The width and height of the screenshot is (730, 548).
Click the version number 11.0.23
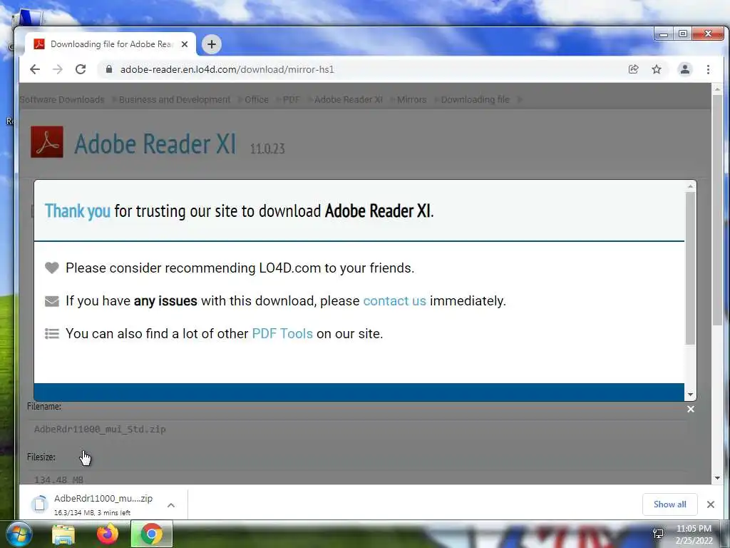coord(267,148)
